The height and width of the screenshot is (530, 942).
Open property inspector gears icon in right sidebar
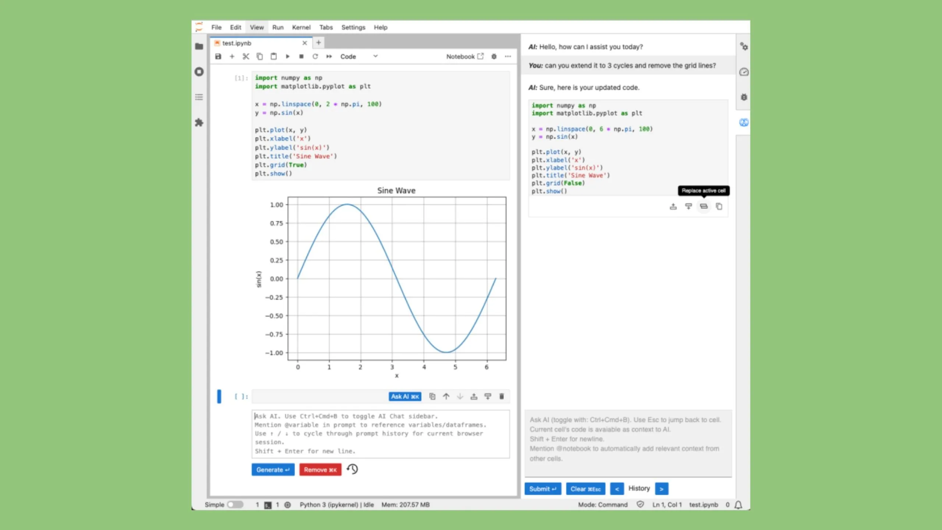pos(744,46)
